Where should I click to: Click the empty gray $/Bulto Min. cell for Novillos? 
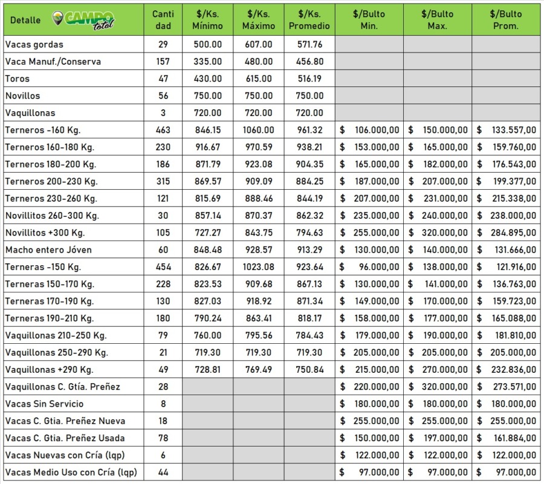pyautogui.click(x=369, y=95)
